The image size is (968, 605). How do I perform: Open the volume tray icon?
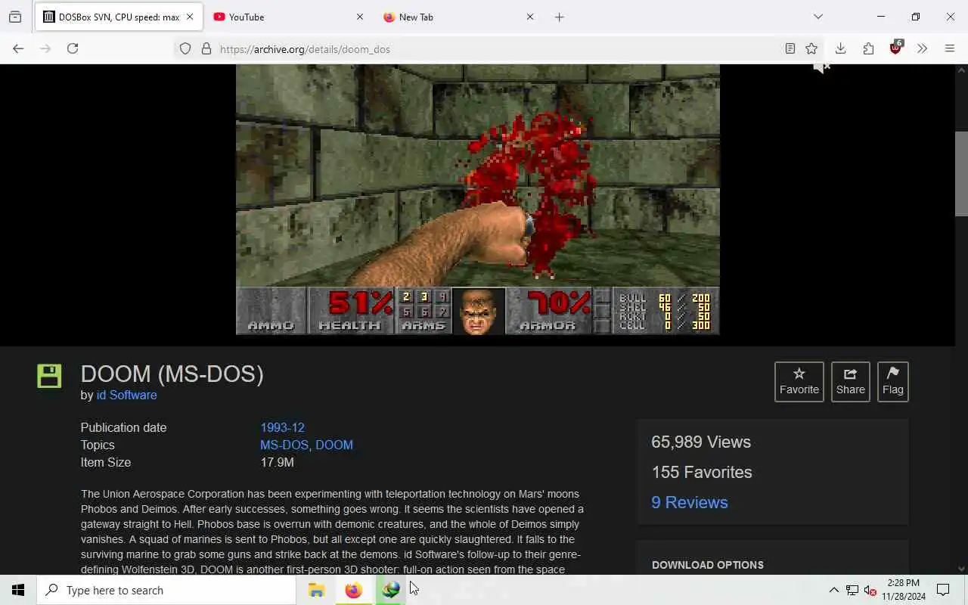[x=870, y=590]
